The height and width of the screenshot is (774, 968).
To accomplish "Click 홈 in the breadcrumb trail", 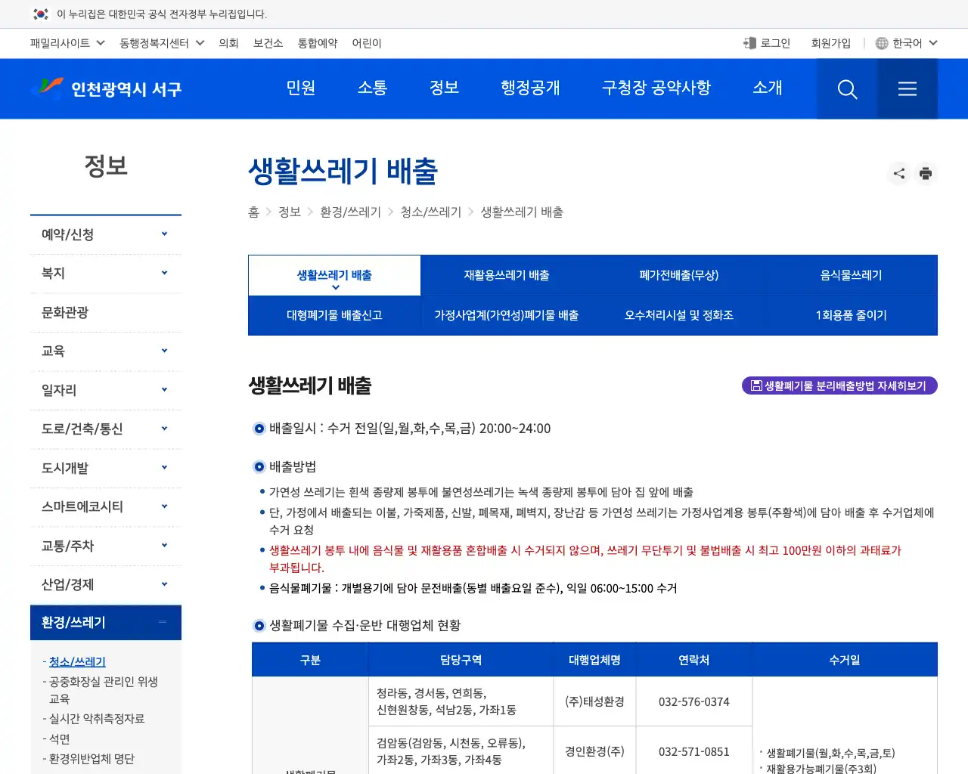I will click(x=253, y=212).
